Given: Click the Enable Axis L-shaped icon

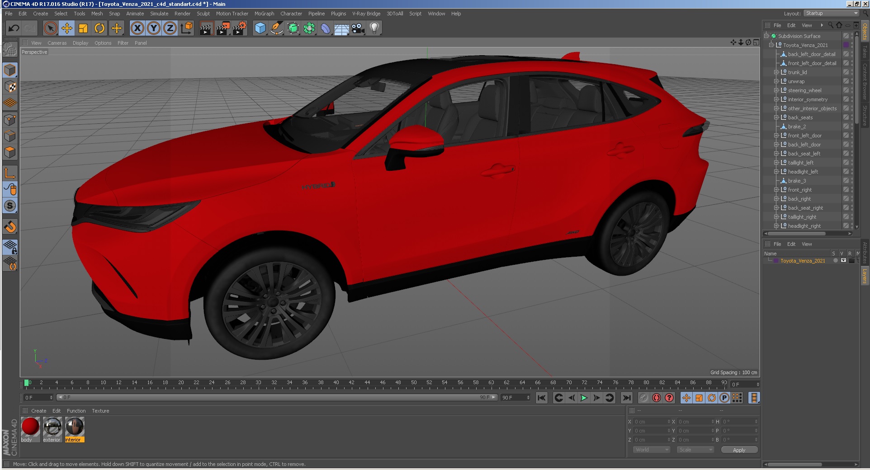Looking at the screenshot, I should point(10,173).
